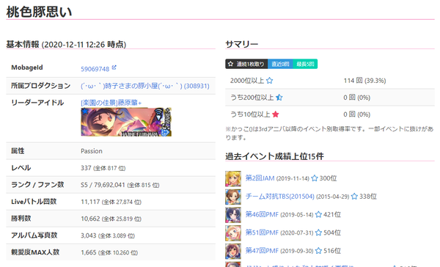Select the アルバム写真数 row label

point(34,235)
